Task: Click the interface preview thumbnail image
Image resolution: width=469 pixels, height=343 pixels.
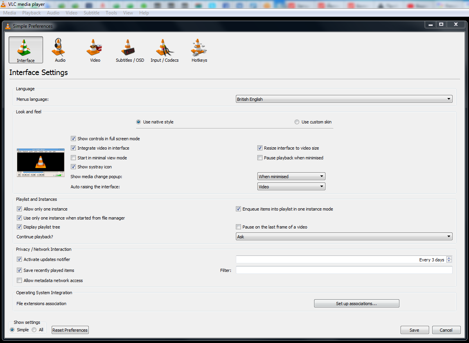Action: click(x=41, y=163)
